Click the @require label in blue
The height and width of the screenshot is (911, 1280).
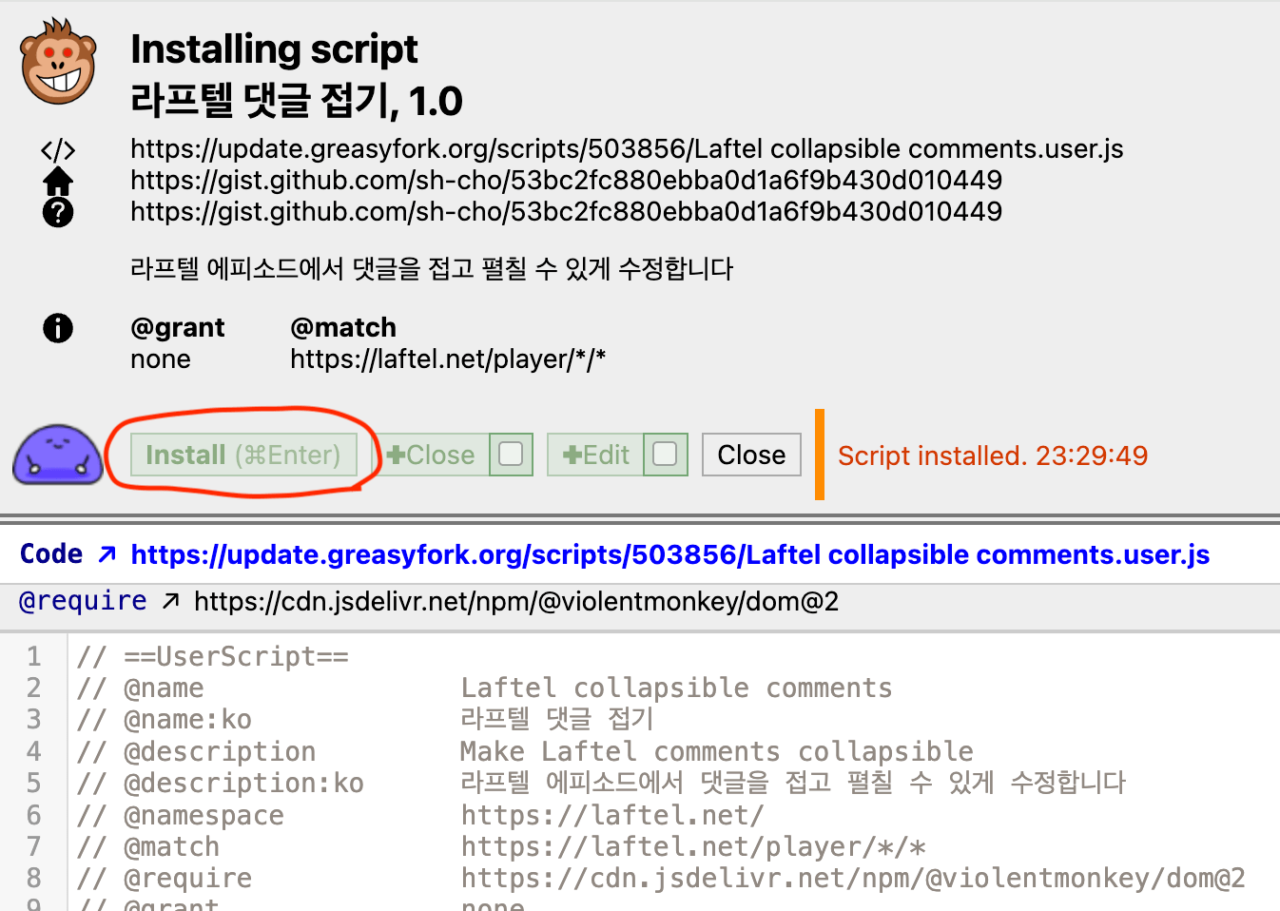(83, 601)
